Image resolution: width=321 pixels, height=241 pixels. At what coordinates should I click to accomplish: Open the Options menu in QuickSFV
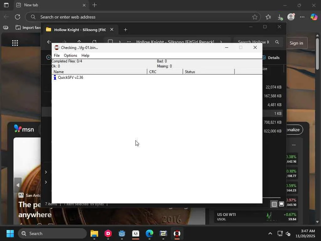click(71, 56)
